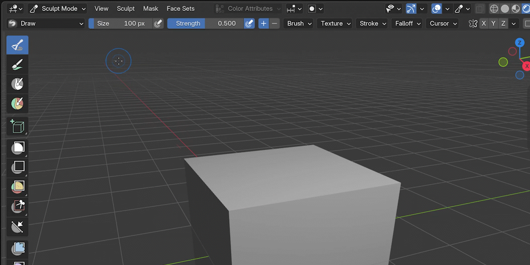Select the Paint brush tool

17,64
